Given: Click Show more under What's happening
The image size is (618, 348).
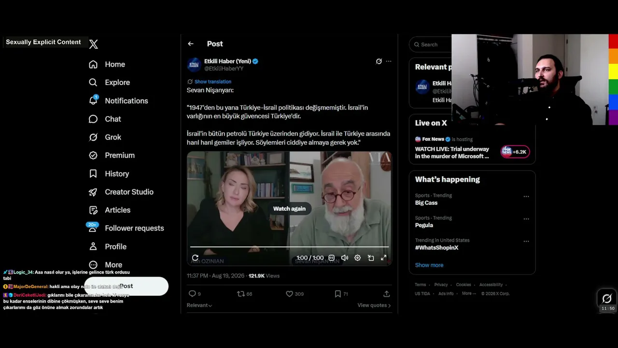Looking at the screenshot, I should pos(429,265).
